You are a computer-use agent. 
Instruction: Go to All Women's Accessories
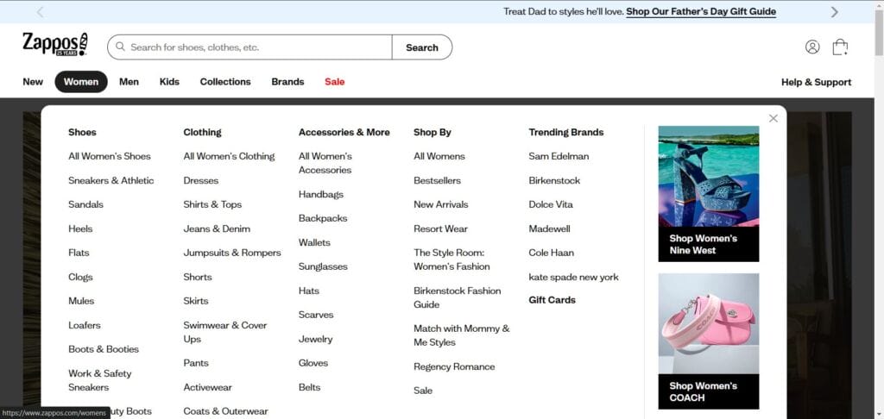[325, 163]
